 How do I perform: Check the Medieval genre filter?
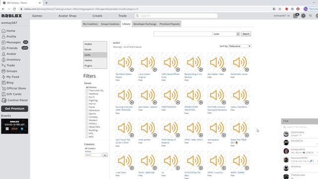click(87, 94)
